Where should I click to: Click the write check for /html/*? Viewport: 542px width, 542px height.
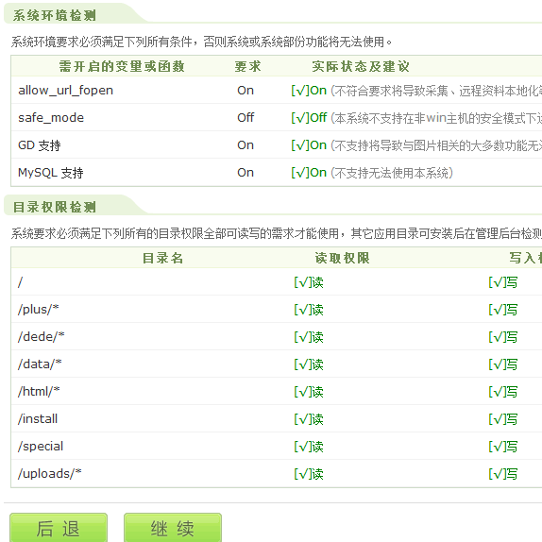[x=503, y=392]
